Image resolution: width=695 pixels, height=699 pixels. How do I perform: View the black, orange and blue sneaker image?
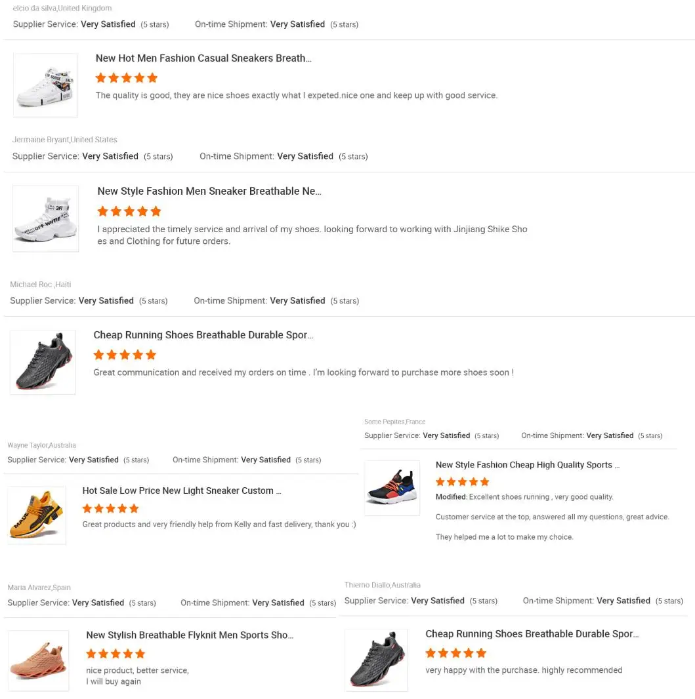392,488
